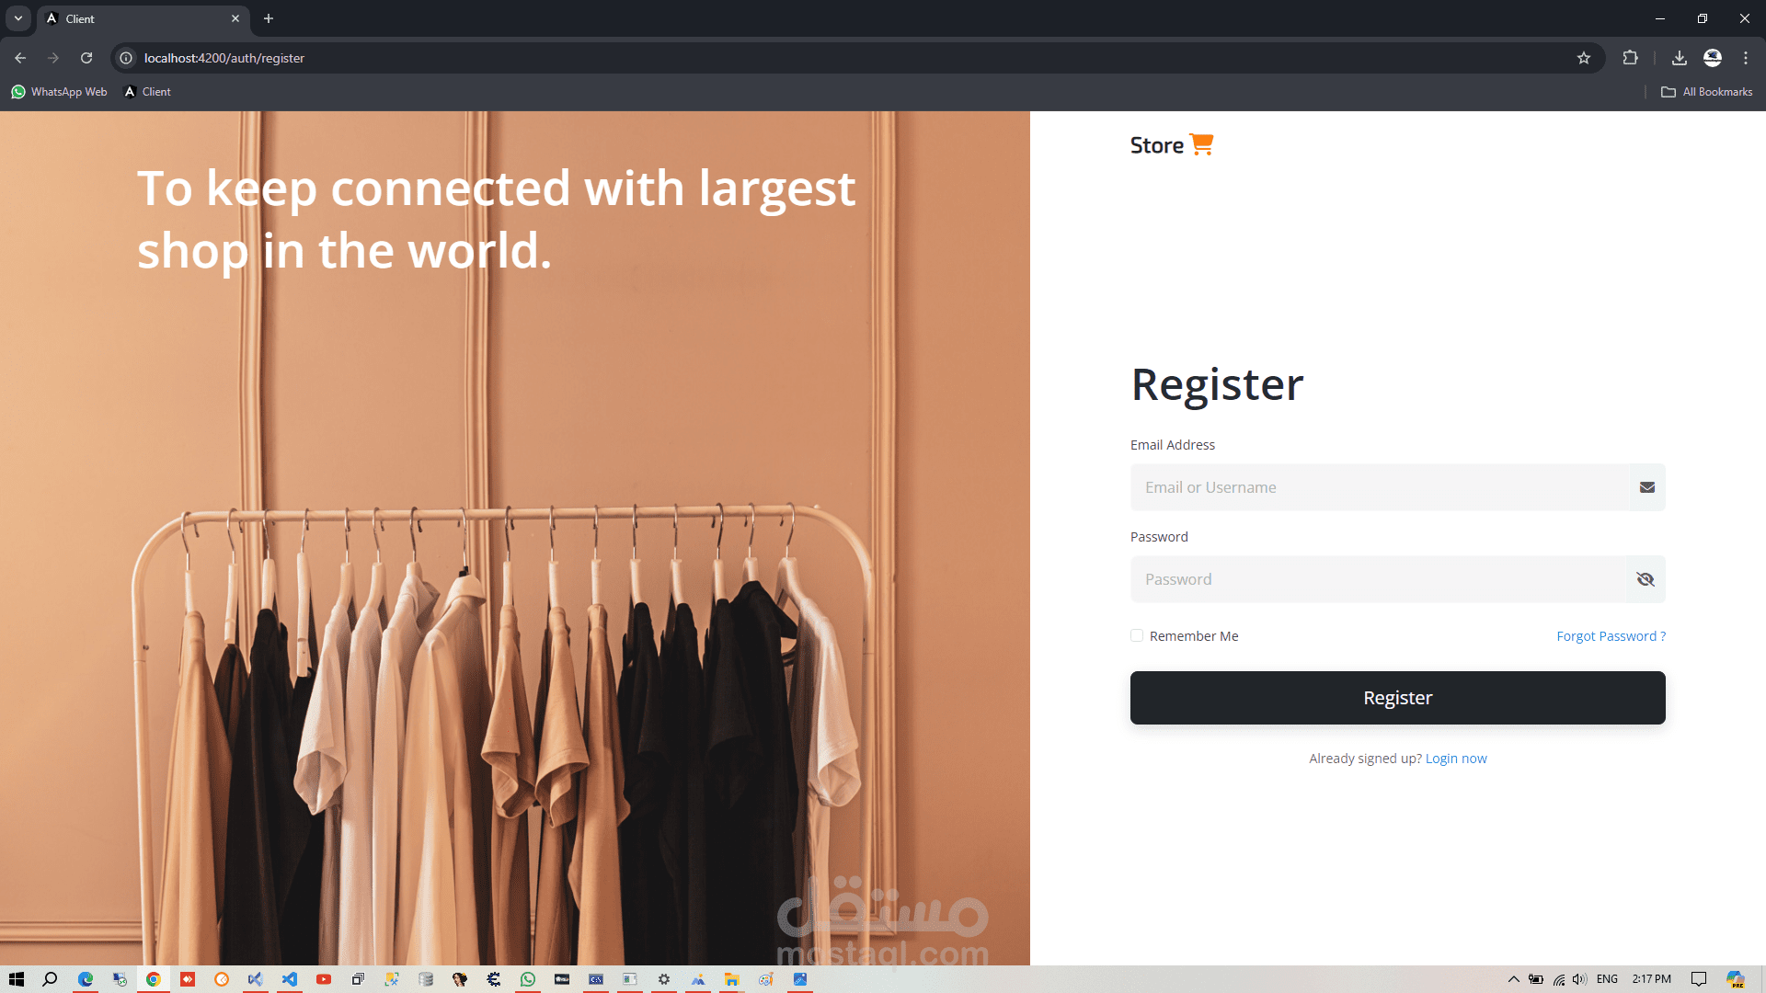The height and width of the screenshot is (993, 1766).
Task: Open the browser Extensions puzzle icon
Action: point(1630,58)
